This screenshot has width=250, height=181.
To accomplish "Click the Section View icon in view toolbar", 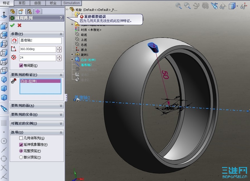I will (x=205, y=6).
